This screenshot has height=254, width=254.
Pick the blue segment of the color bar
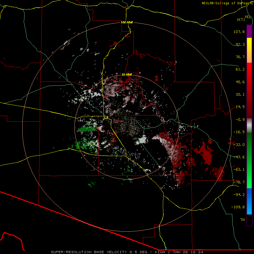point(249,201)
